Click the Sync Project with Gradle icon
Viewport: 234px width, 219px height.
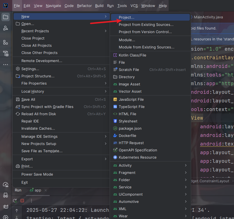[x=18, y=107]
